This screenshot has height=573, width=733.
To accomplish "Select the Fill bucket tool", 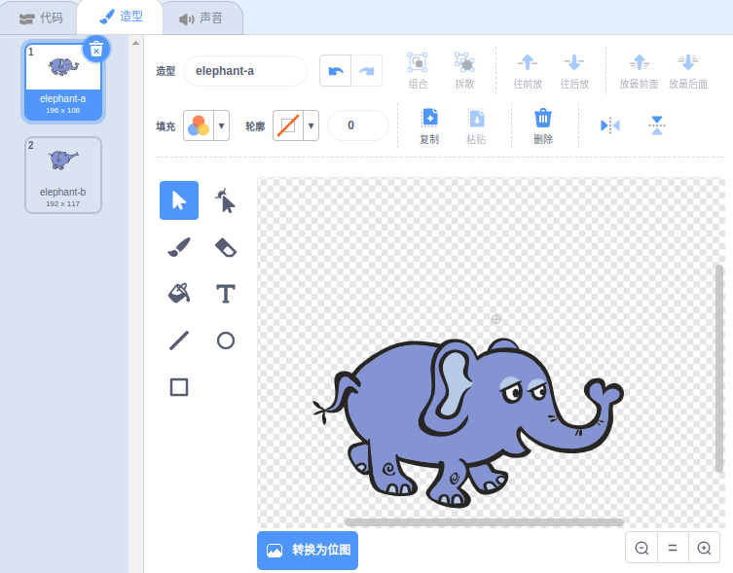I will tap(179, 294).
